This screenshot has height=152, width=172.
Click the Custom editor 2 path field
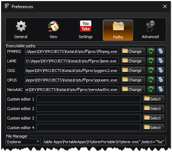point(88,109)
